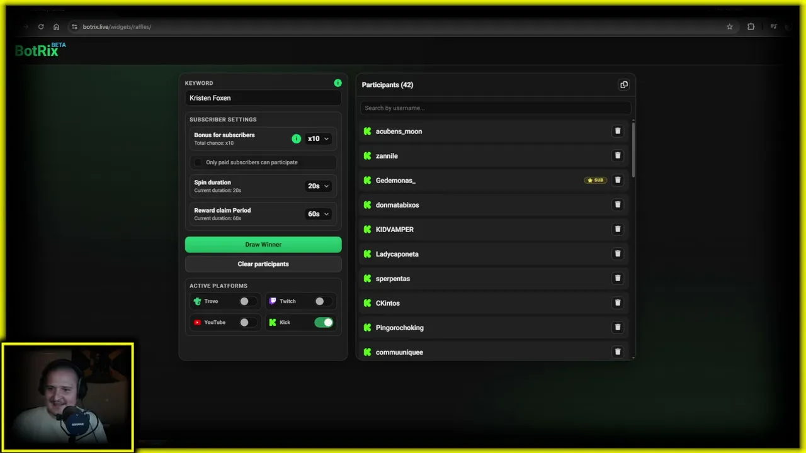Click Draw Winner

point(263,245)
